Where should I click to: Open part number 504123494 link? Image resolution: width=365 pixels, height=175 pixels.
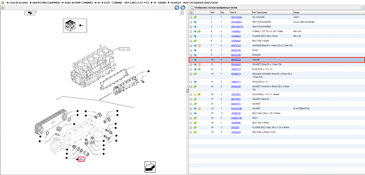pos(236,17)
